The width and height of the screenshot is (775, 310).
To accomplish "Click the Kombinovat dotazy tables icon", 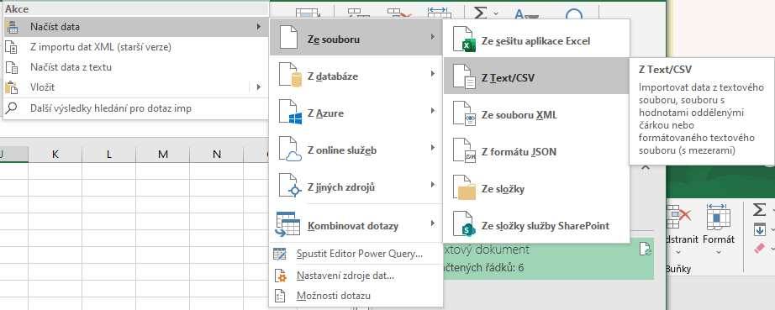I will point(288,224).
